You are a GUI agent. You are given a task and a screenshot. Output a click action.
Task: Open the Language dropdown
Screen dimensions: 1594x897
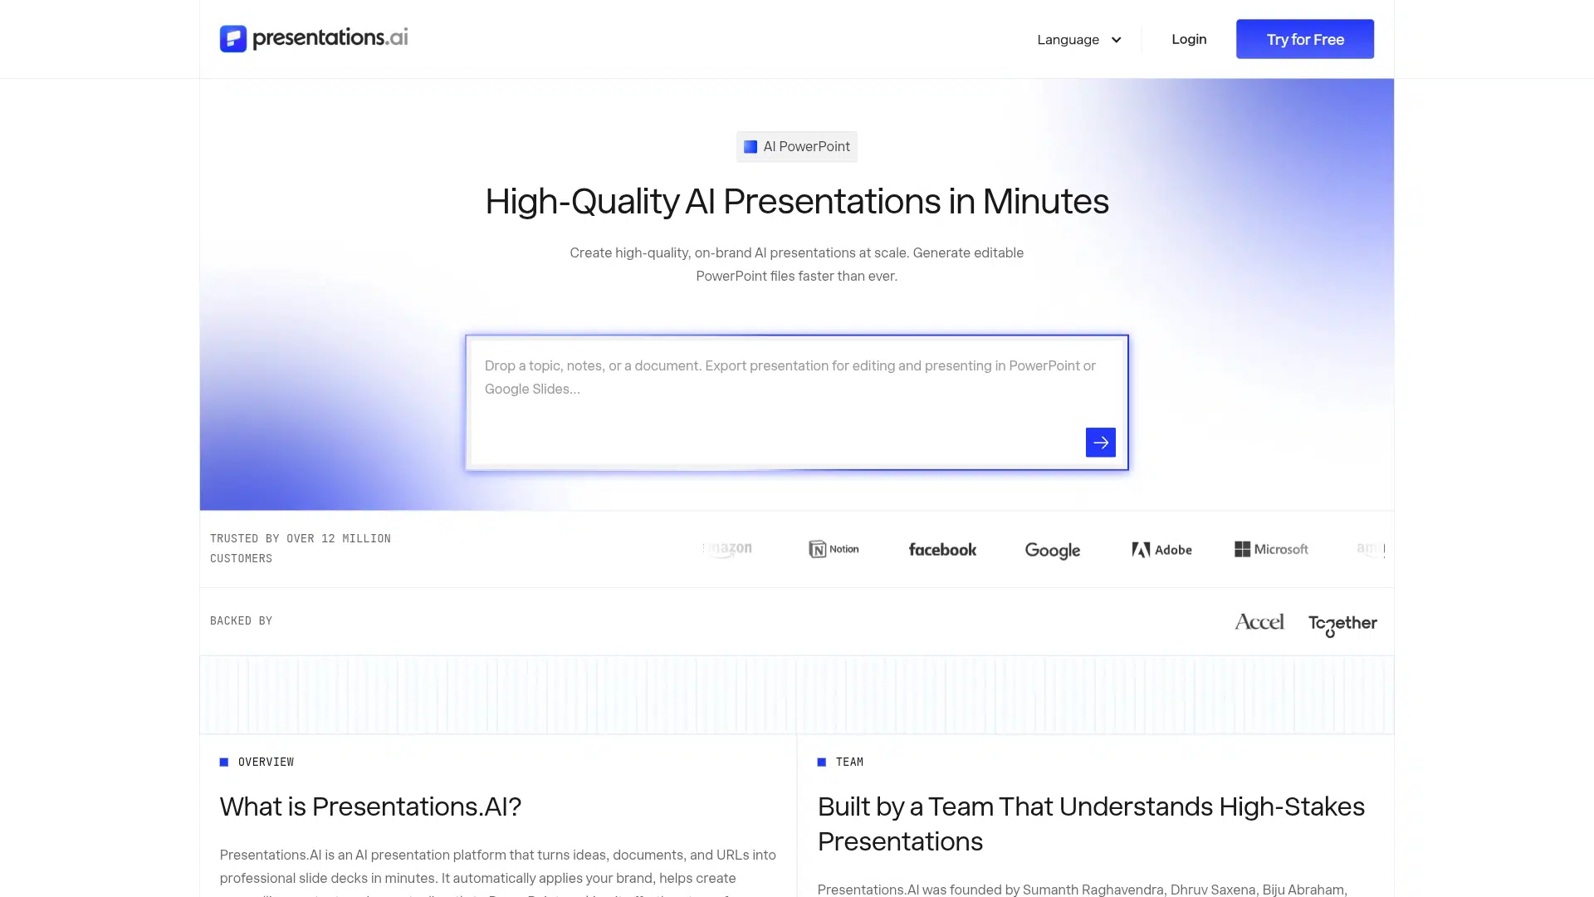tap(1079, 39)
